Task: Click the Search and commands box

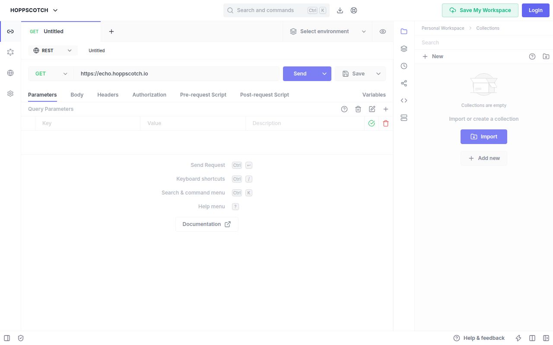Action: (276, 10)
